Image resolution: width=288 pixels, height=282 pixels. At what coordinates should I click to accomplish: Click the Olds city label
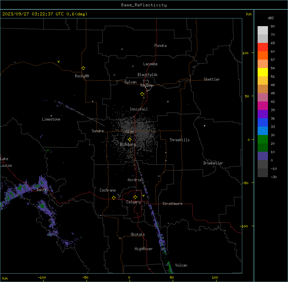point(130,132)
